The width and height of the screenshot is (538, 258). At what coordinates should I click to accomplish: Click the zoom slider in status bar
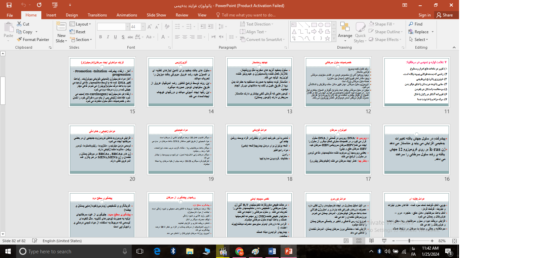tap(409, 241)
